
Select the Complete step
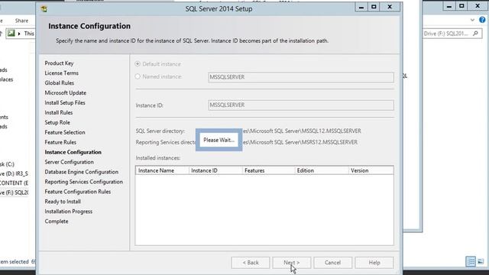point(57,222)
